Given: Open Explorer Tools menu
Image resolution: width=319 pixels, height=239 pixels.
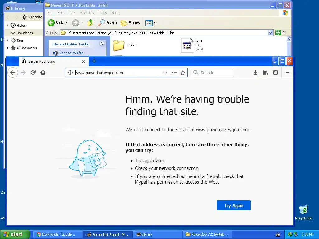Looking at the screenshot, I should (103, 13).
